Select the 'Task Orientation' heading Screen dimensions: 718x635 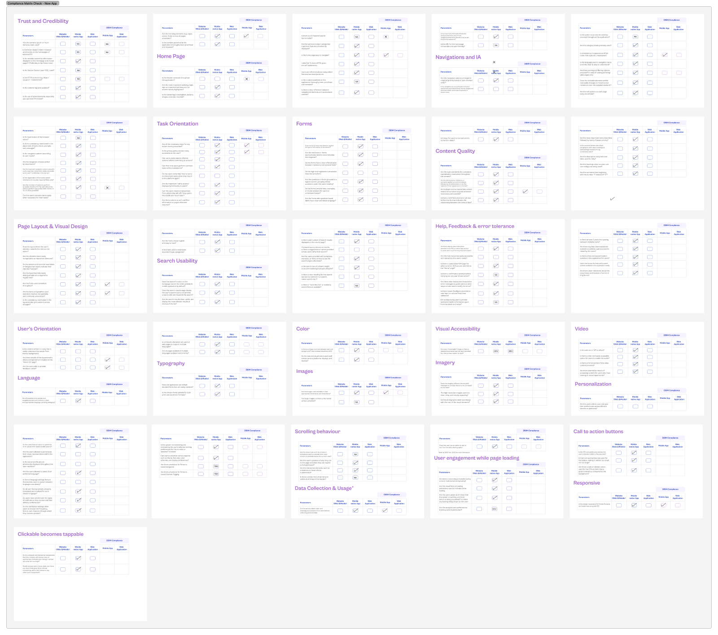click(x=178, y=124)
